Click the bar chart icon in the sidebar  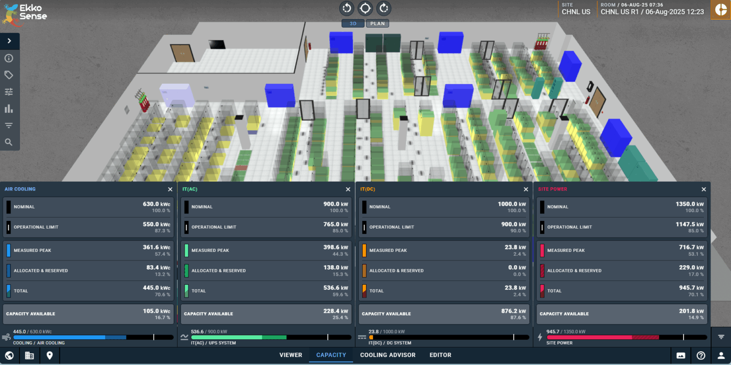[10, 108]
